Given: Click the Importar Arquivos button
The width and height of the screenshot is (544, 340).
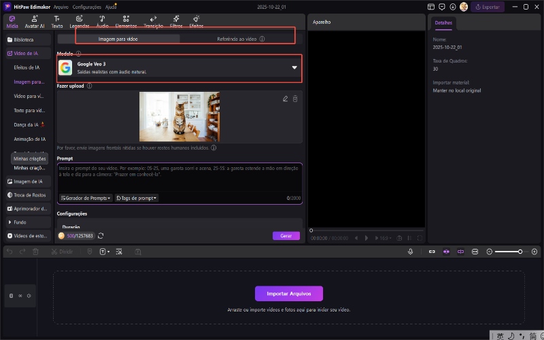Looking at the screenshot, I should (289, 294).
